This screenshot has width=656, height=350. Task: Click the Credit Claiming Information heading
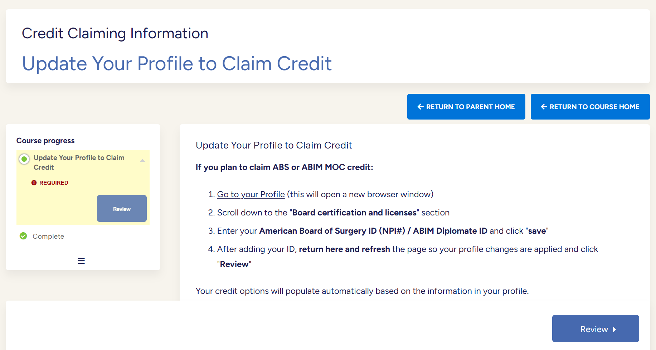[x=115, y=33]
